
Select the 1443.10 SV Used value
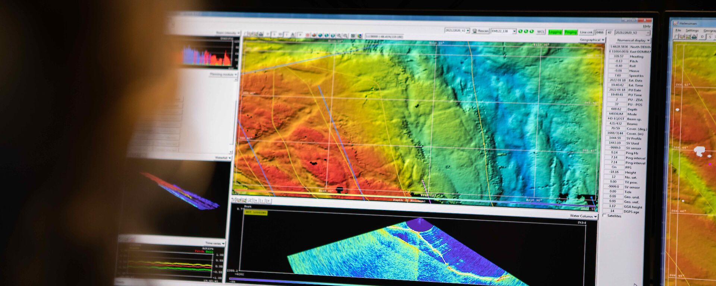coord(615,143)
